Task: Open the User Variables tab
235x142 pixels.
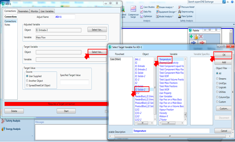Action: tap(47, 11)
